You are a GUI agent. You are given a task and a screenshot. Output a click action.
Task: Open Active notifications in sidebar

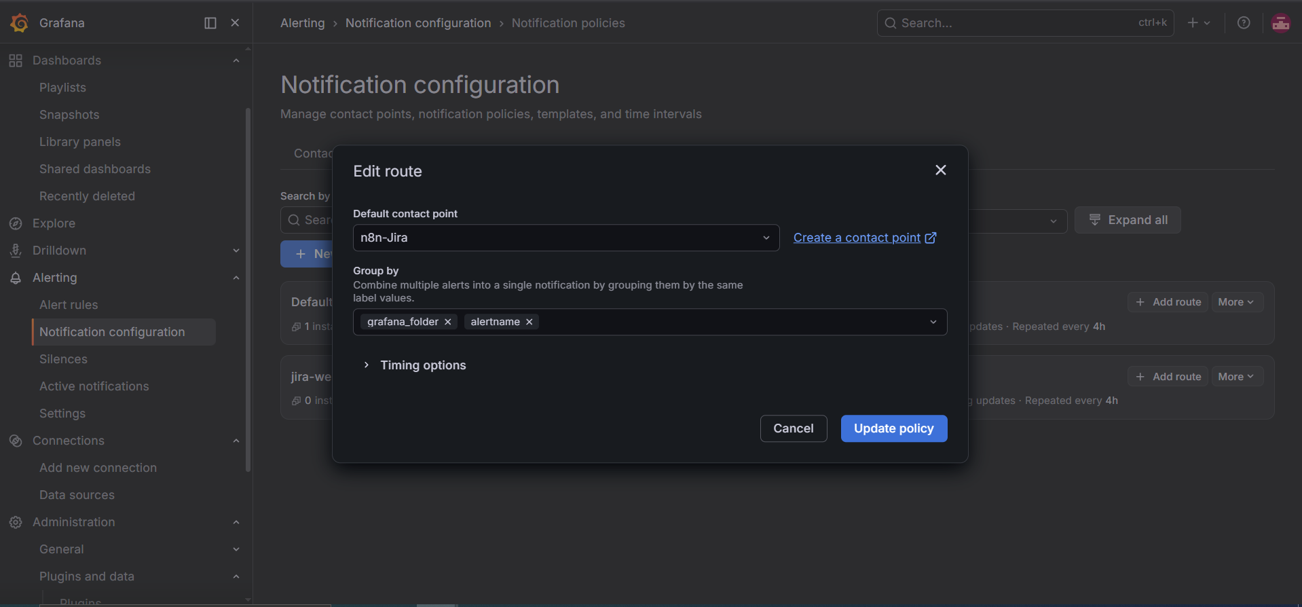tap(94, 386)
